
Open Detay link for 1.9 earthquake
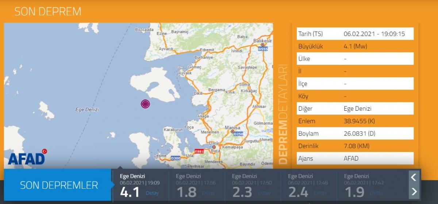pyautogui.click(x=377, y=193)
